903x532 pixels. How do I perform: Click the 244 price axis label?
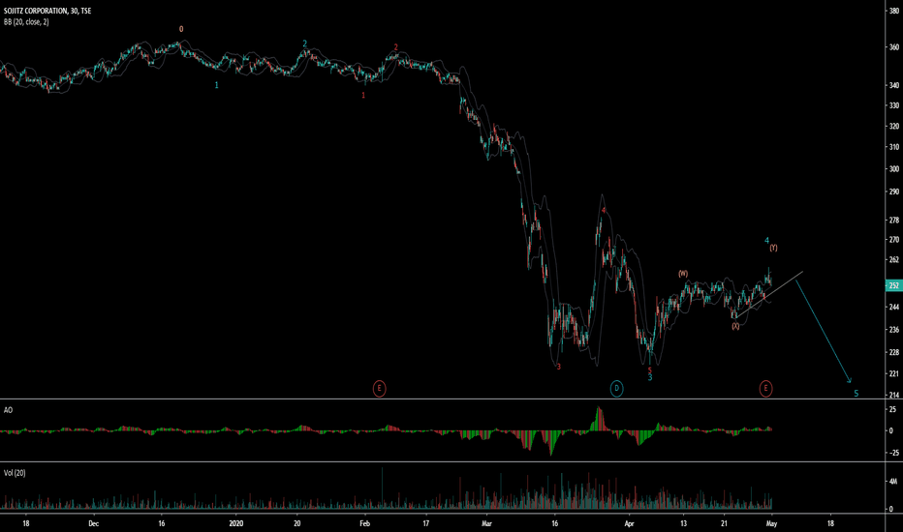(893, 308)
